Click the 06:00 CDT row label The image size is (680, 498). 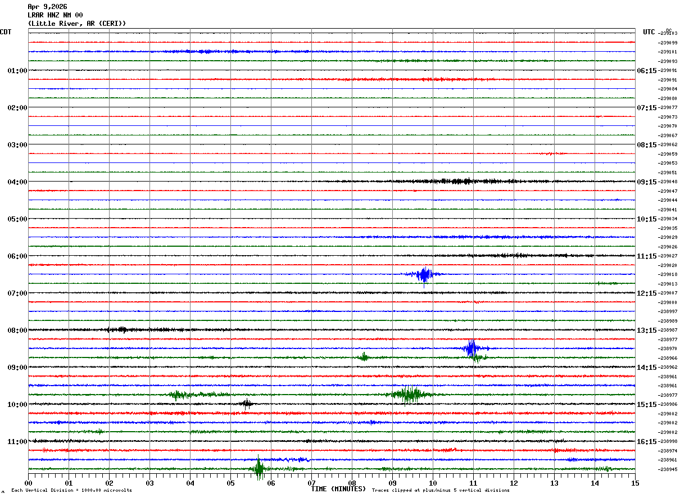[17, 256]
